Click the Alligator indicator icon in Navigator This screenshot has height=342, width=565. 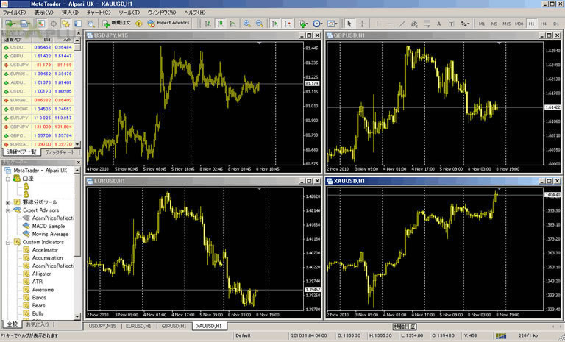click(x=26, y=274)
